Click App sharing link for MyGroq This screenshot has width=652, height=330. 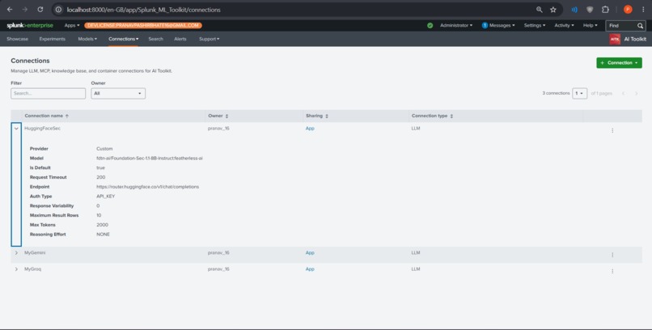click(310, 269)
